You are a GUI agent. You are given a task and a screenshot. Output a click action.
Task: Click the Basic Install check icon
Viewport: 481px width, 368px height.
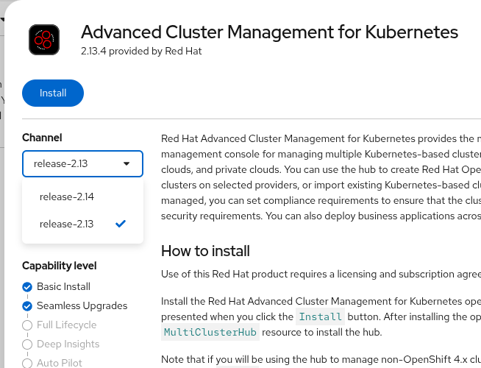pyautogui.click(x=27, y=286)
